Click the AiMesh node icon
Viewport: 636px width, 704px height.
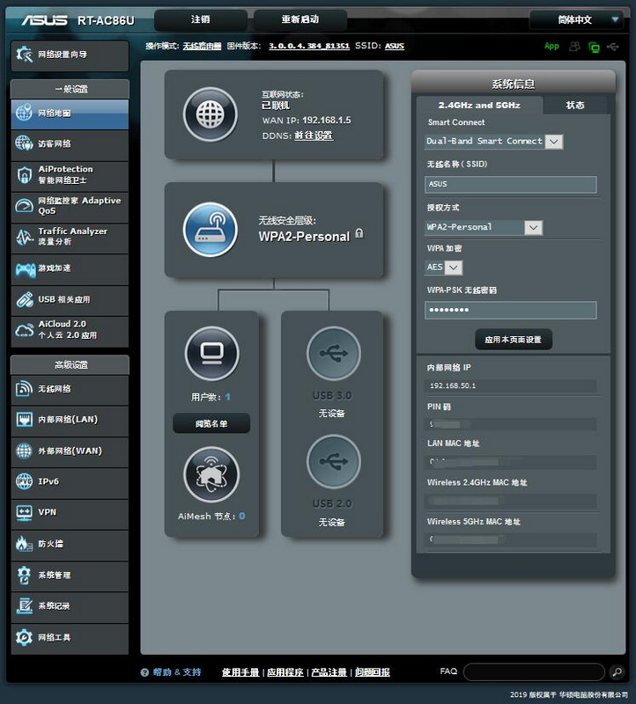click(x=211, y=474)
